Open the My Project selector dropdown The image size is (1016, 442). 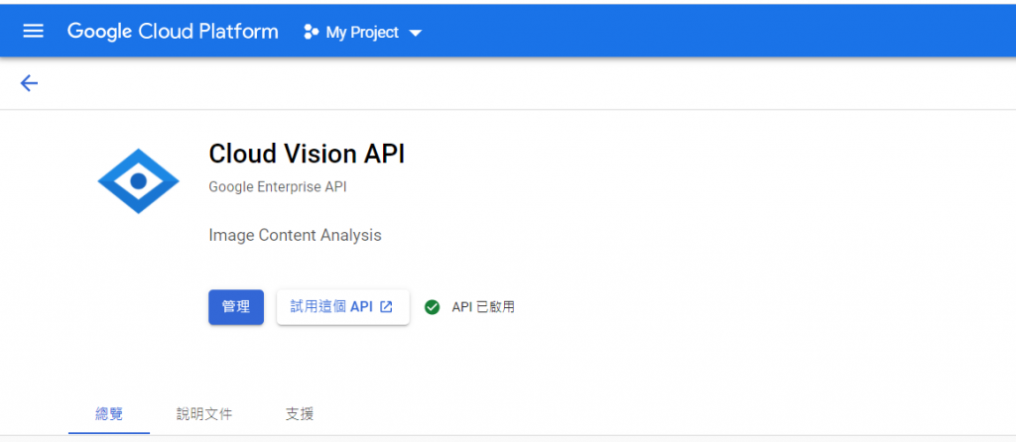coord(363,33)
